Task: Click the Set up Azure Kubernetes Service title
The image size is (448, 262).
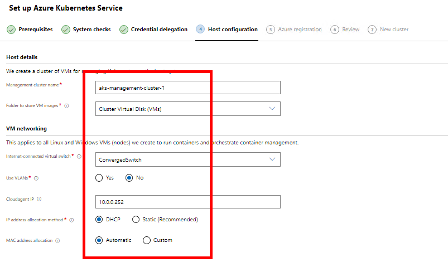Action: click(x=66, y=8)
